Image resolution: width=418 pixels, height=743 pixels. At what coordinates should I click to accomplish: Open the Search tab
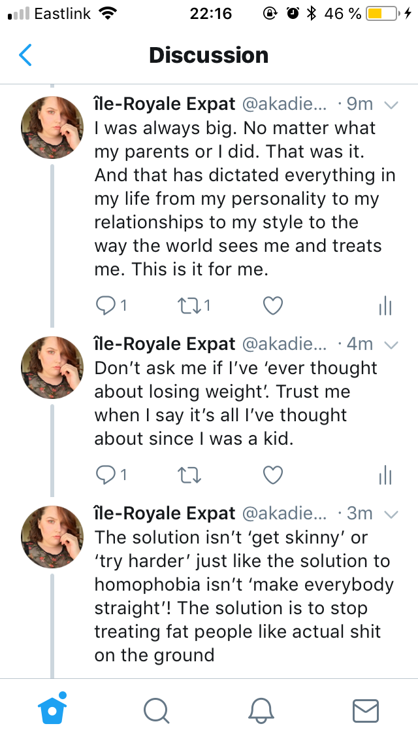(x=156, y=710)
